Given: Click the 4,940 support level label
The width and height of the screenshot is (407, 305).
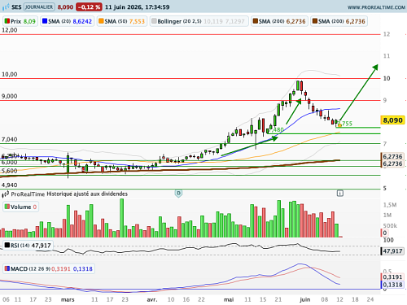Looking at the screenshot, I should [10, 185].
